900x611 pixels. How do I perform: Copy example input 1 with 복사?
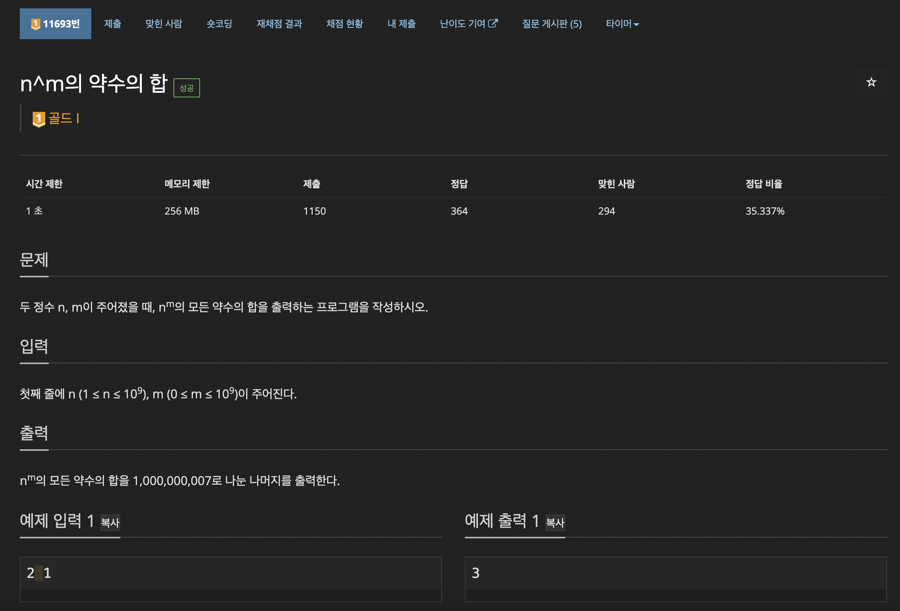[110, 523]
